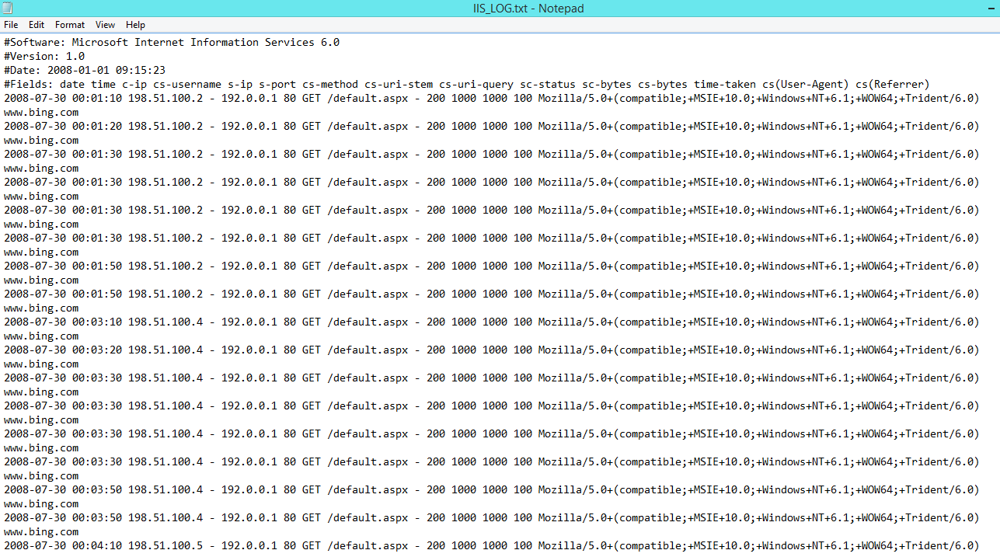Click '192.0.0.1' in the 00:01:10 line

[x=249, y=99]
